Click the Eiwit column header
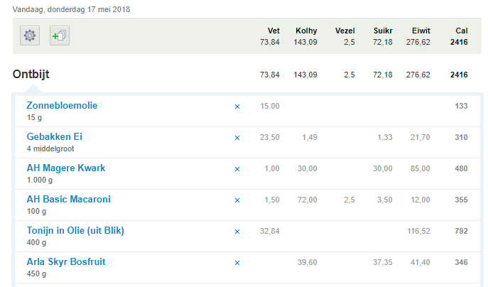Screen dimensions: 488x287 tap(421, 31)
